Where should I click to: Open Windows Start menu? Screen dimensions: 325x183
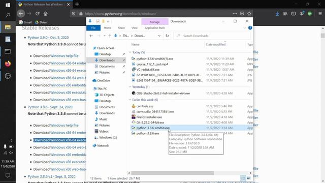pos(8,5)
